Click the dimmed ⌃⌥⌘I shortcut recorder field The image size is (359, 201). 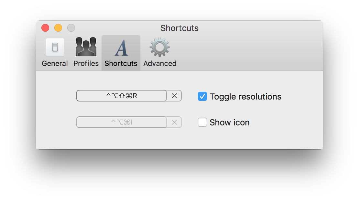click(x=122, y=122)
